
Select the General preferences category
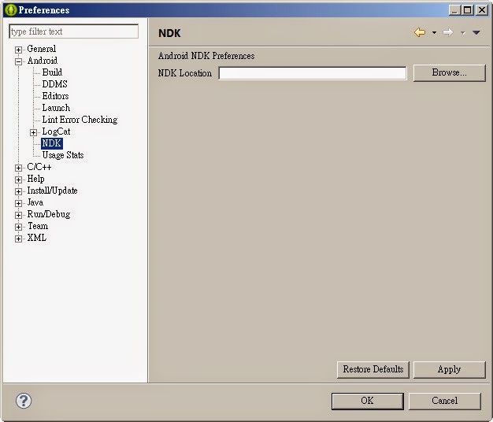tap(42, 49)
